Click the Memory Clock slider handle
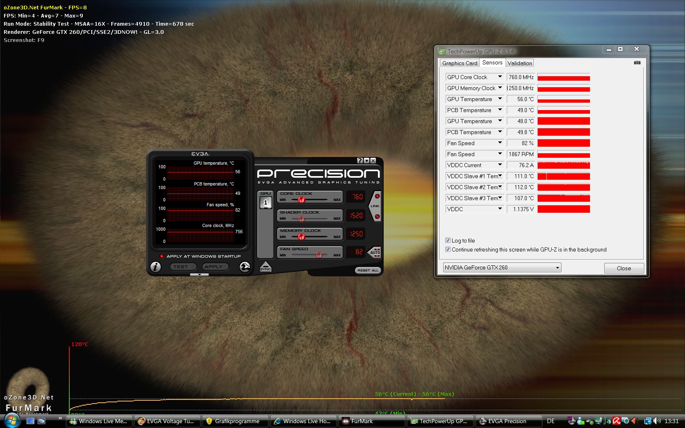Image resolution: width=685 pixels, height=428 pixels. click(301, 236)
